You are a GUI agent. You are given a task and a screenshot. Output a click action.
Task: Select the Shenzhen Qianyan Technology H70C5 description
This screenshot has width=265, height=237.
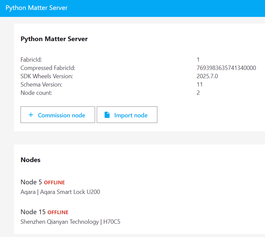(x=70, y=222)
